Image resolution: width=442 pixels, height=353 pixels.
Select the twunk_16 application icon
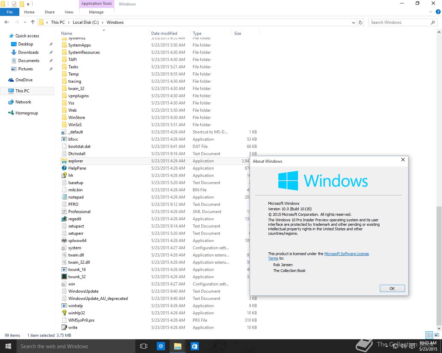pyautogui.click(x=64, y=270)
